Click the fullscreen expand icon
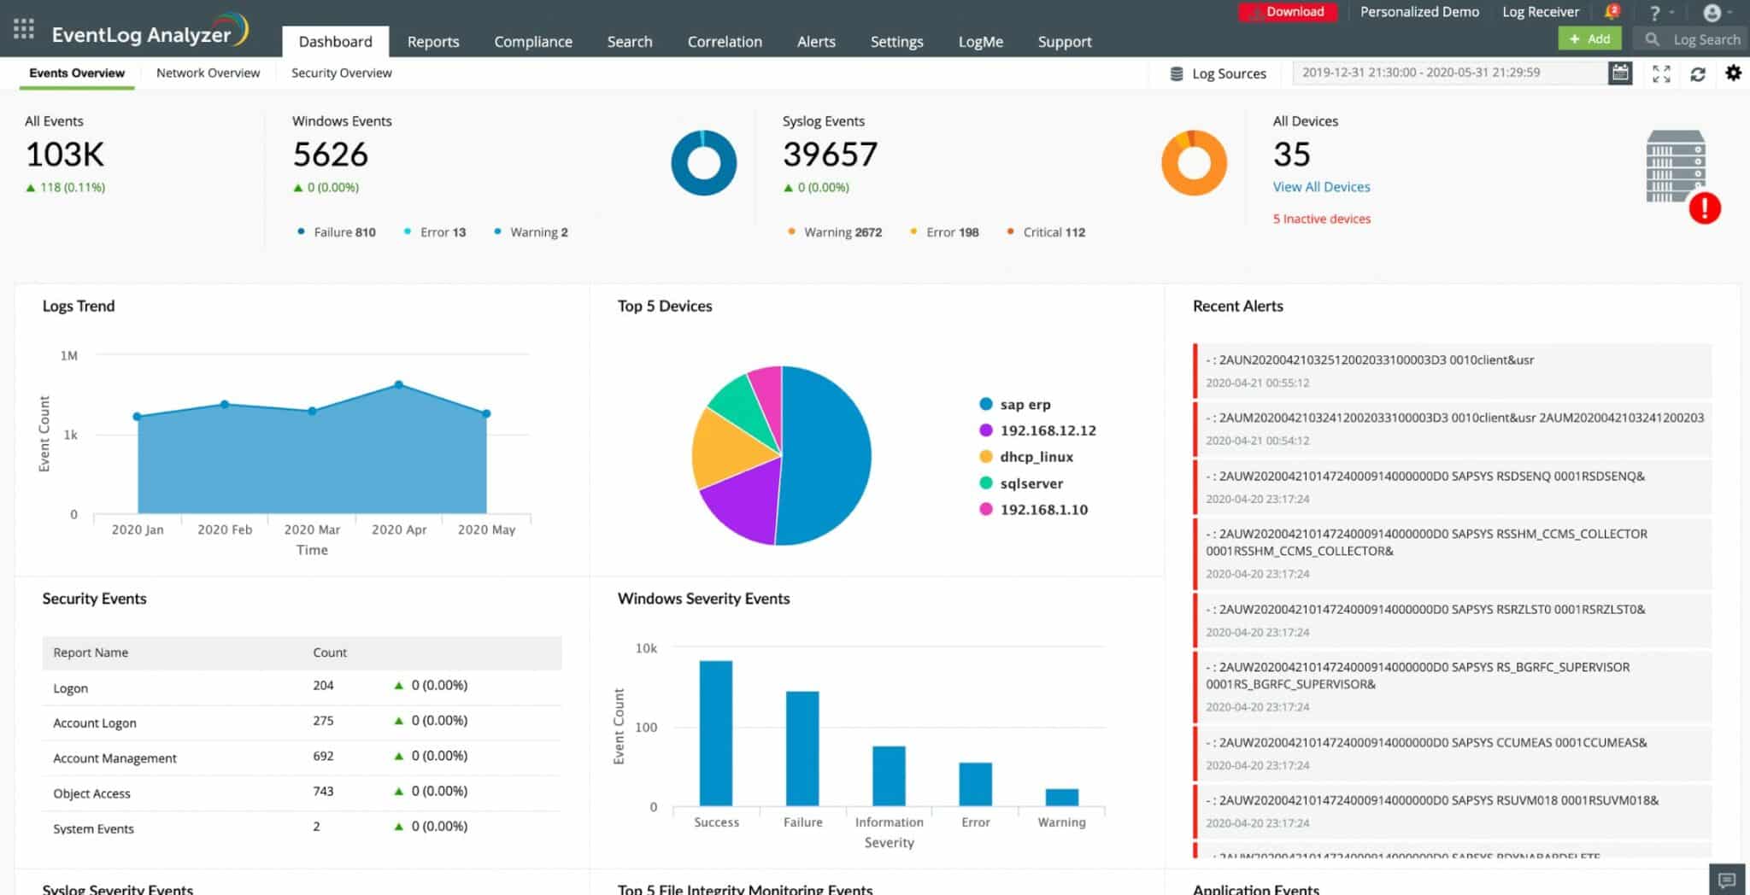This screenshot has height=895, width=1750. (x=1661, y=73)
